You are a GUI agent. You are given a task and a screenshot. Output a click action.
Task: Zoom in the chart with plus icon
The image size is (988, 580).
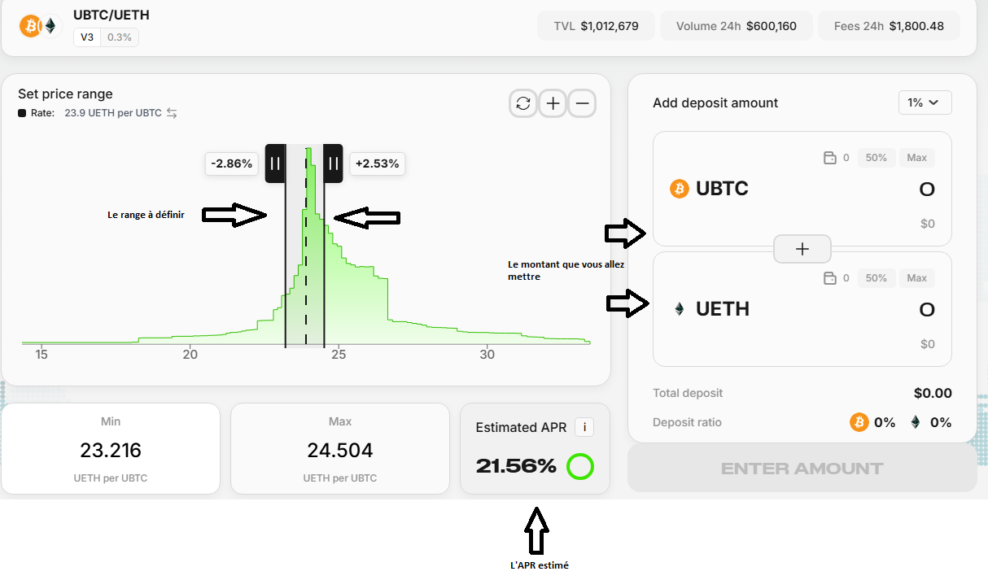point(553,103)
